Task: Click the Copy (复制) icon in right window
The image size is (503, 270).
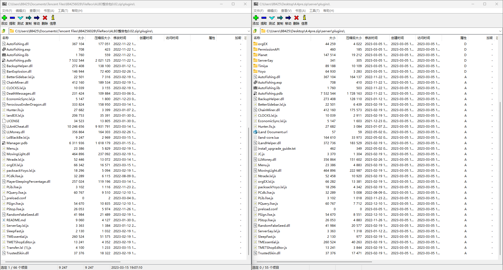Action: pyautogui.click(x=280, y=18)
